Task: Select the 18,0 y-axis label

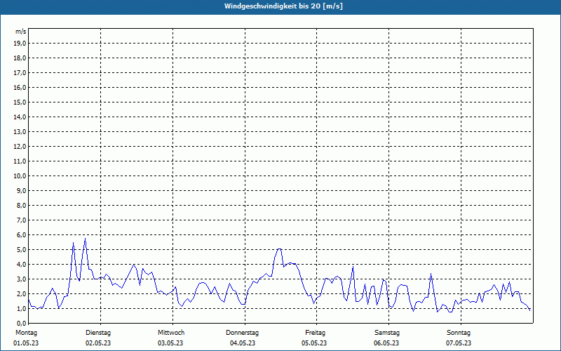Action: pyautogui.click(x=20, y=58)
